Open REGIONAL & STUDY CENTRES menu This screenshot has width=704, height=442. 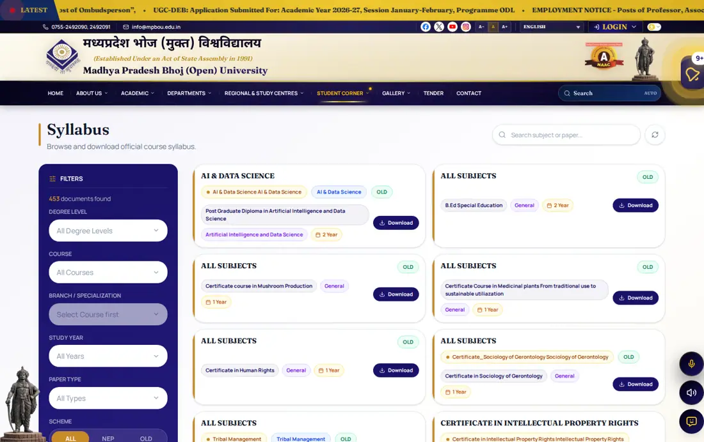coord(264,93)
